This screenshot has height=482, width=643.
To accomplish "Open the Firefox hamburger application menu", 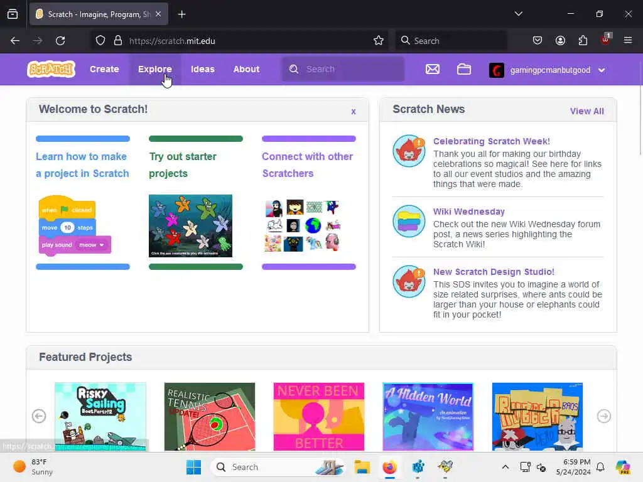I will (x=628, y=41).
